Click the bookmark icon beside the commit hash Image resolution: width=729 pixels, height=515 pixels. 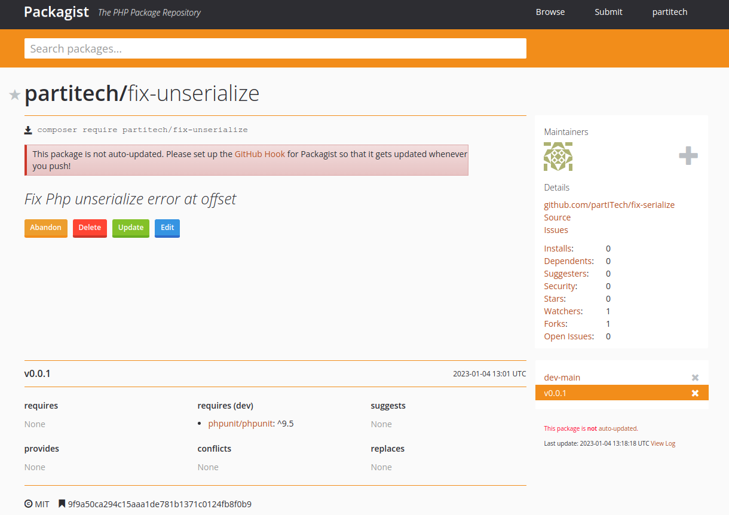[x=62, y=504]
